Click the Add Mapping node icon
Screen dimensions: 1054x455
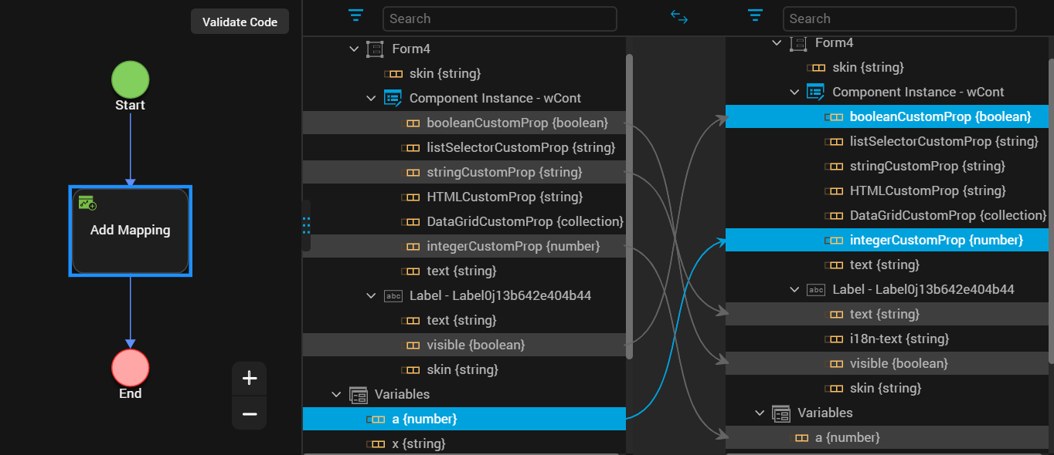[x=87, y=203]
